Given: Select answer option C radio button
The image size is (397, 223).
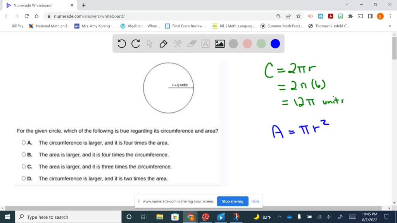Looking at the screenshot, I should point(24,166).
